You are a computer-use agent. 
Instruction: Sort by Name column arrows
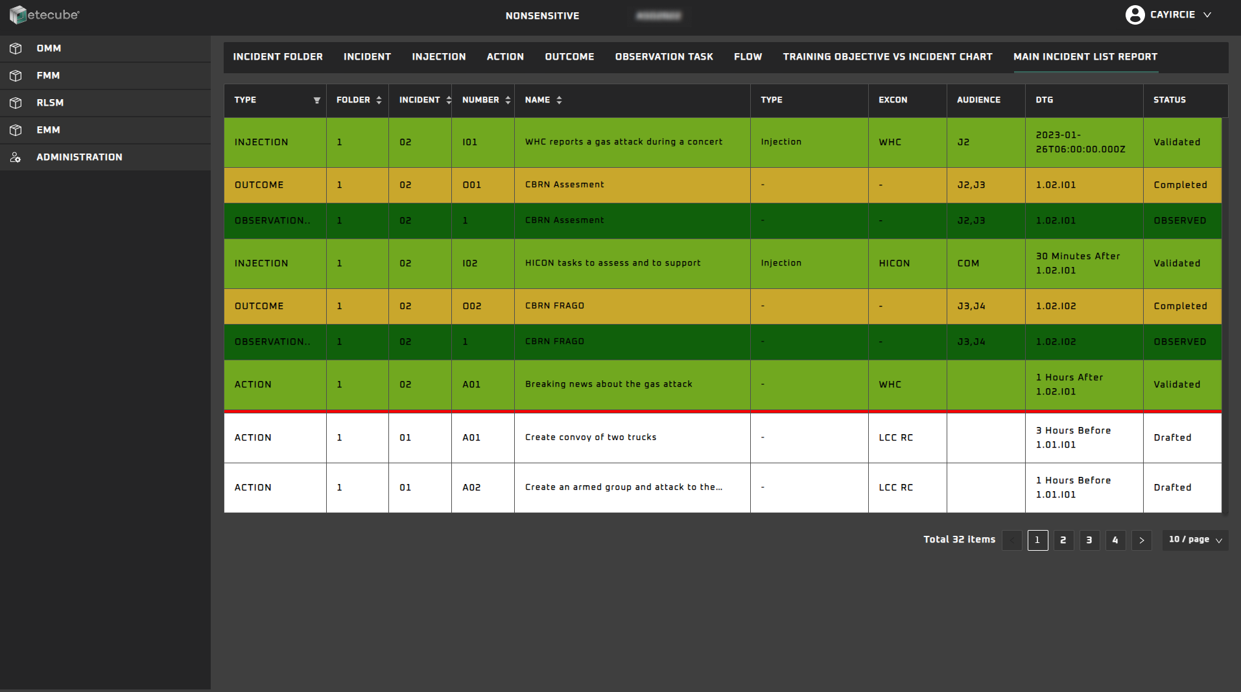click(x=559, y=100)
